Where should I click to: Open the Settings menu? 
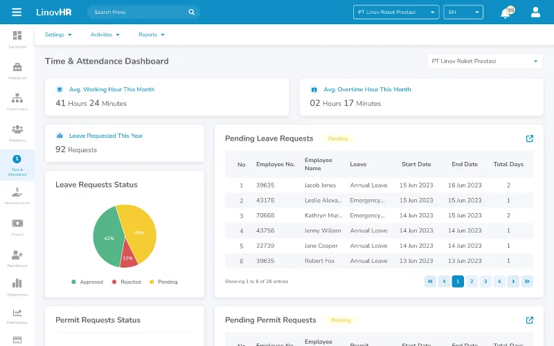(x=58, y=35)
